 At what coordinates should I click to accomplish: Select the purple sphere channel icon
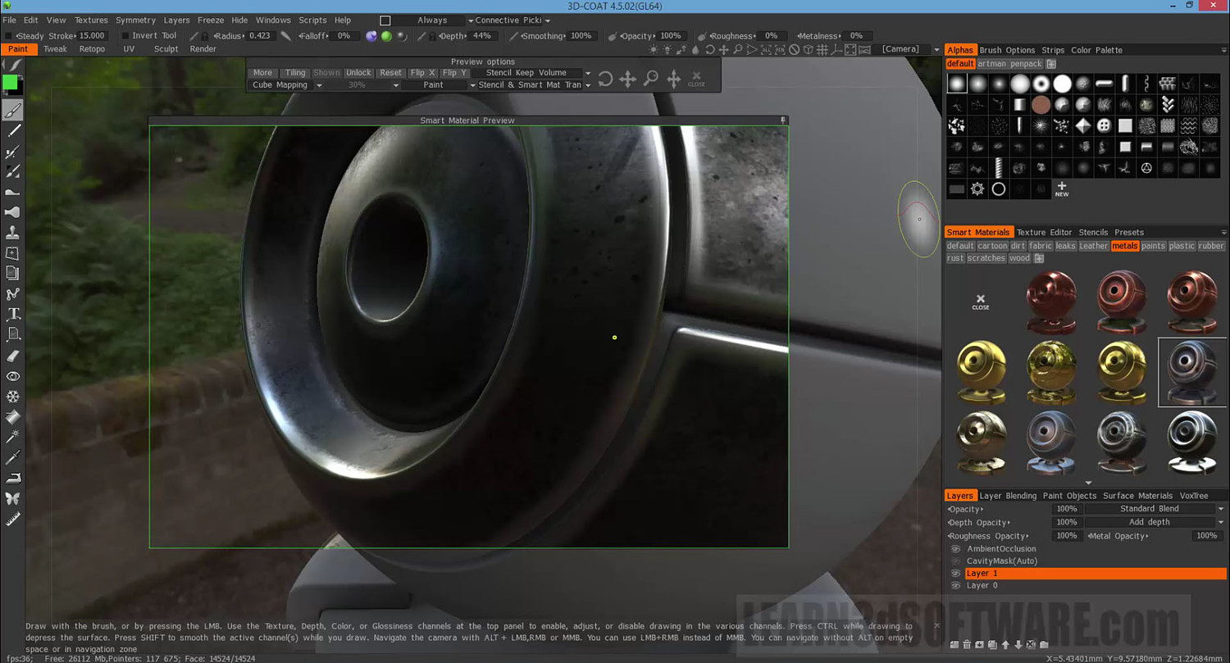(x=371, y=36)
